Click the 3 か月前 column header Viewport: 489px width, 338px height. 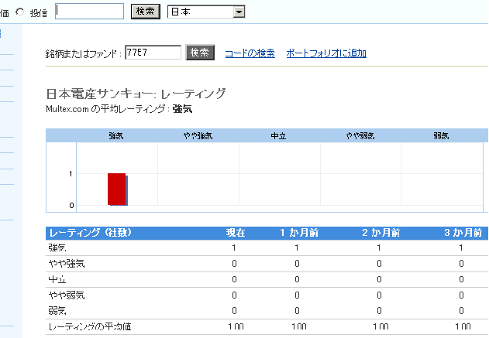pyautogui.click(x=463, y=233)
